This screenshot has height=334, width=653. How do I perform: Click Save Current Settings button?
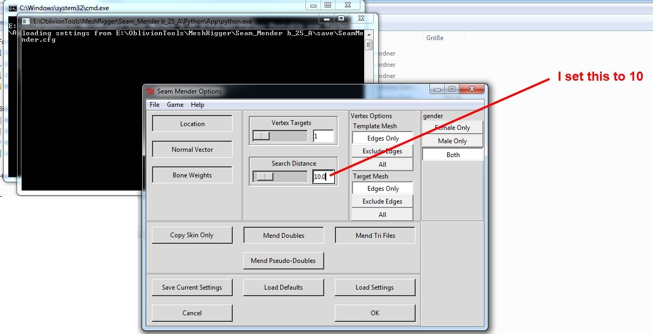pos(192,287)
